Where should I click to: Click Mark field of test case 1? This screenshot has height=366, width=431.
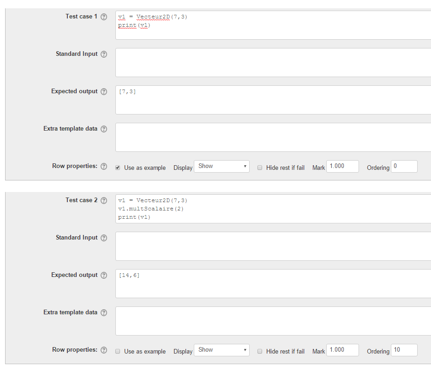click(342, 166)
